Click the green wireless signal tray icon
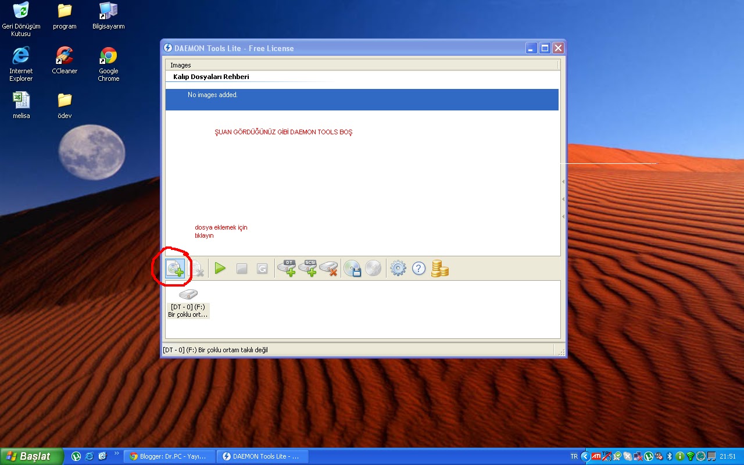 tap(691, 456)
